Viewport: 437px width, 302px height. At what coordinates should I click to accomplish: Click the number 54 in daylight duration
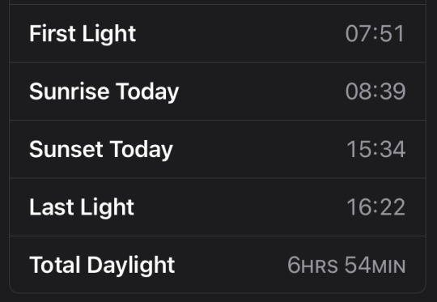coord(358,265)
